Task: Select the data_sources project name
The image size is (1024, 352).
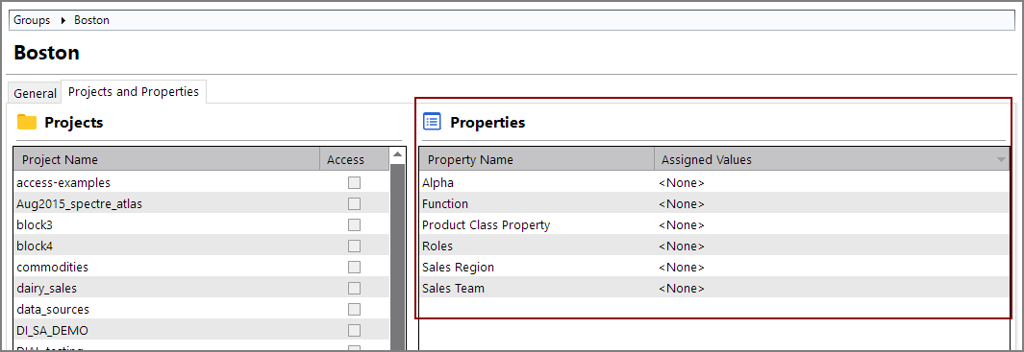Action: coord(53,309)
